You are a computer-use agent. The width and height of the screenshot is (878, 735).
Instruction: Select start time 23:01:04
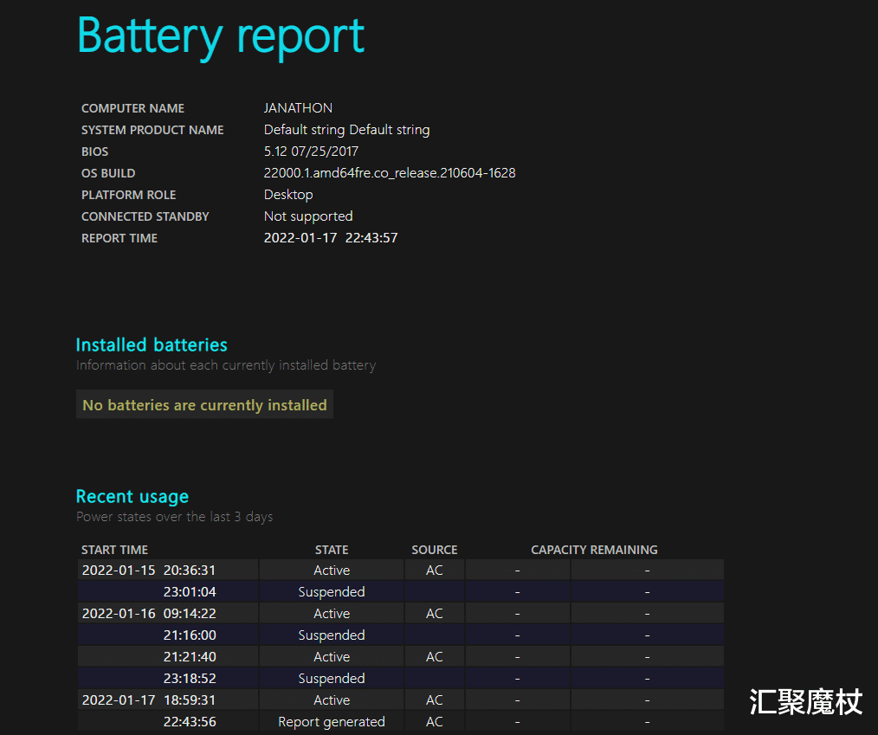[190, 592]
